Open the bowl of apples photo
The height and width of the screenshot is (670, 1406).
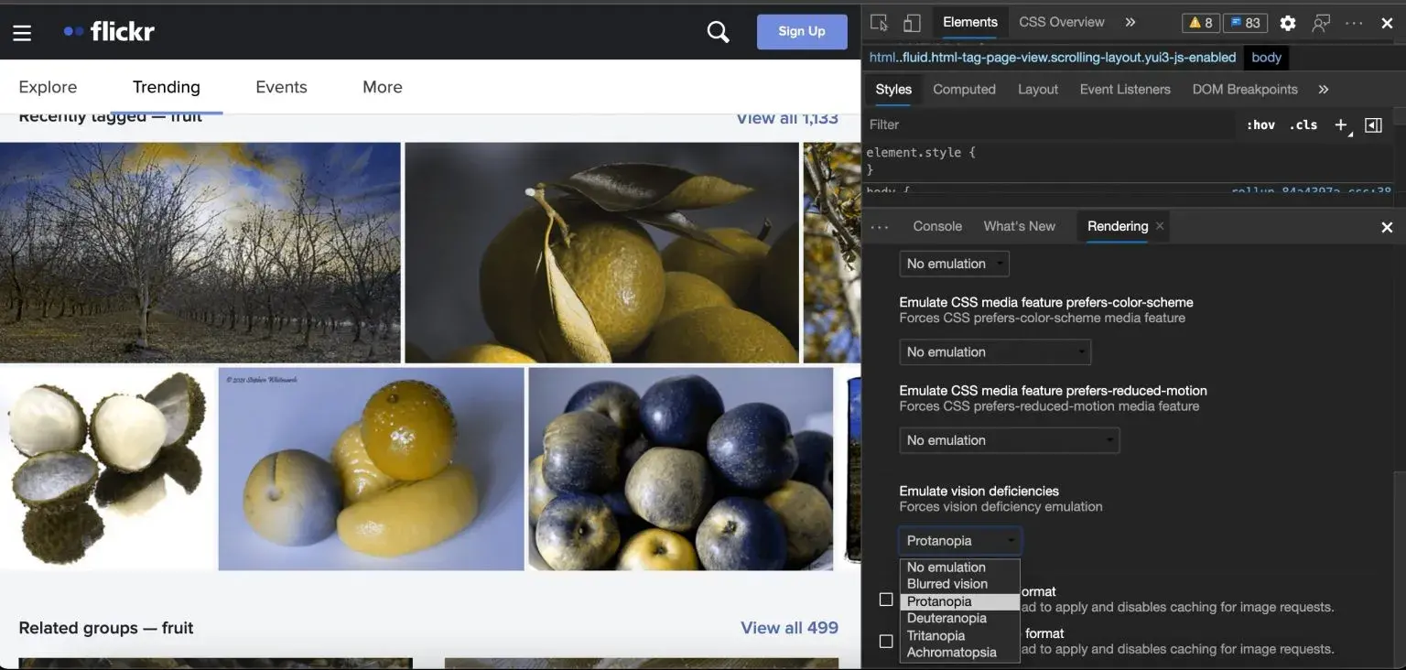681,470
